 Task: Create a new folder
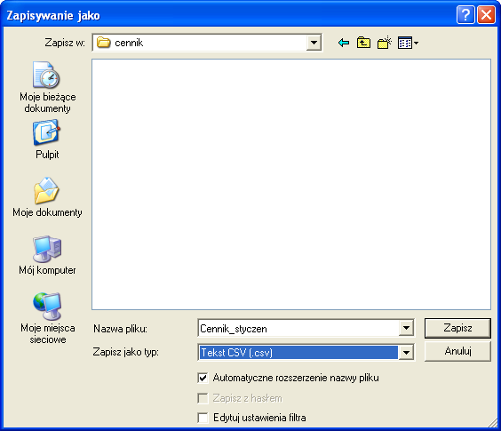384,43
